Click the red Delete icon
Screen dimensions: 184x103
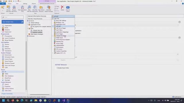point(62,8)
